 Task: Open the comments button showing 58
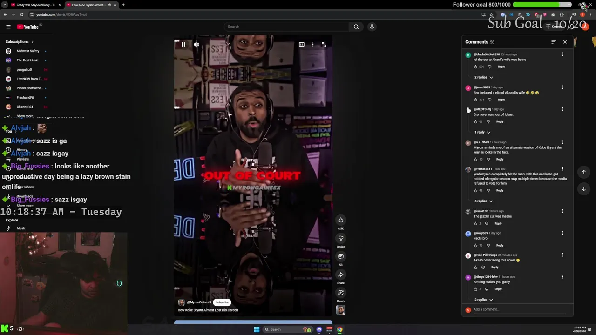coord(341,256)
